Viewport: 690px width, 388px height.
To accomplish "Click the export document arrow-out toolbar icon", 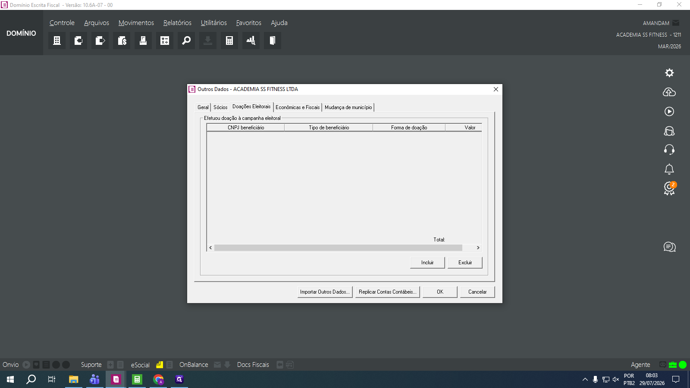I will [100, 41].
